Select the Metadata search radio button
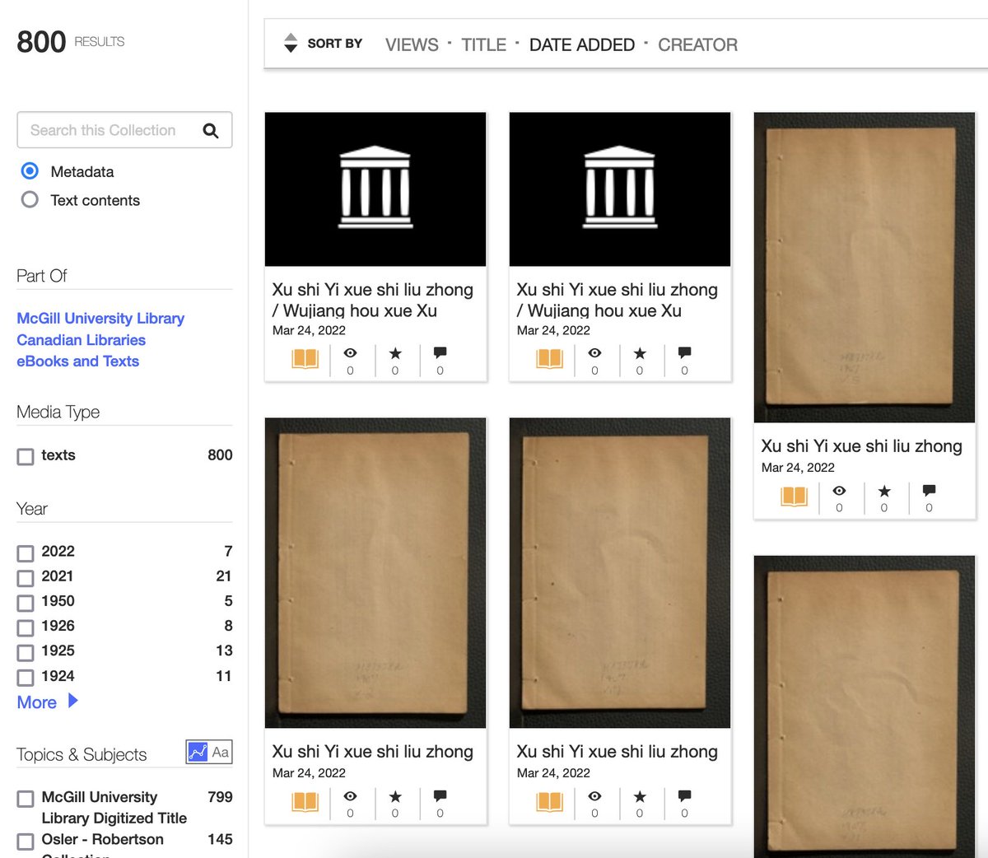 click(x=30, y=170)
